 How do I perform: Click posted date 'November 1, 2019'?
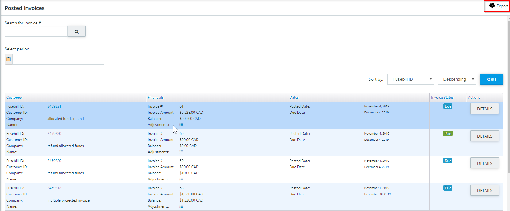(377, 188)
